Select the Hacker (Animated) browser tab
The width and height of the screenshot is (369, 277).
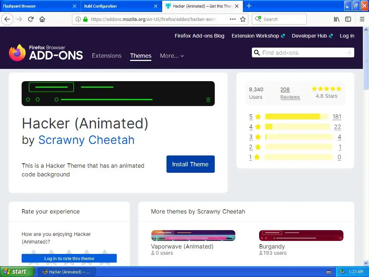point(203,6)
